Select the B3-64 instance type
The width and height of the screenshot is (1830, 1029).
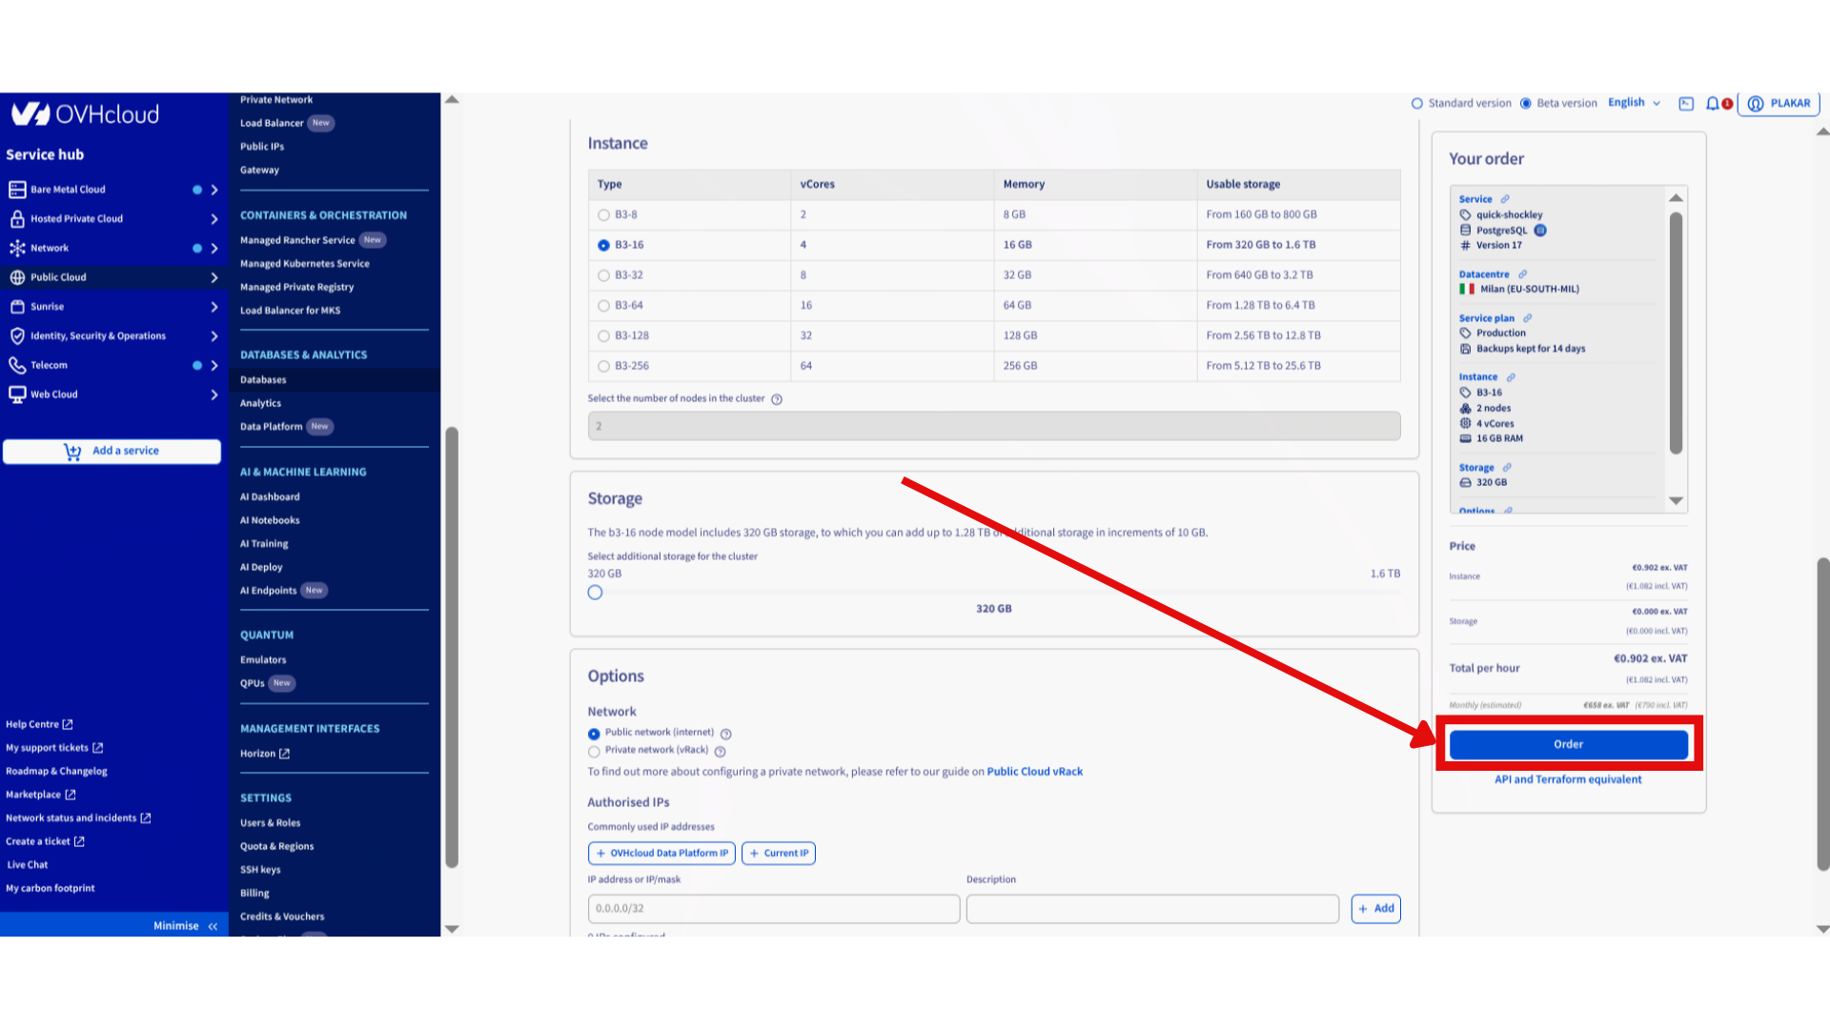603,305
